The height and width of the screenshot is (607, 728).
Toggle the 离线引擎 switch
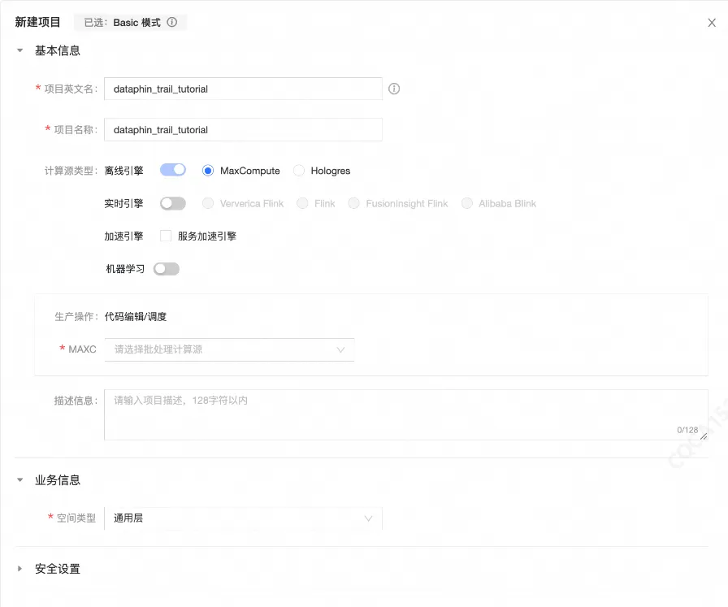(173, 170)
